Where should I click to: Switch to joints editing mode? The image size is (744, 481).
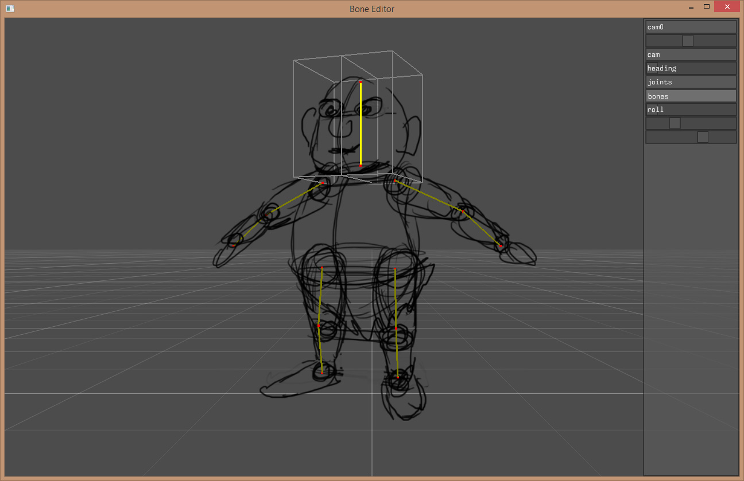point(691,82)
